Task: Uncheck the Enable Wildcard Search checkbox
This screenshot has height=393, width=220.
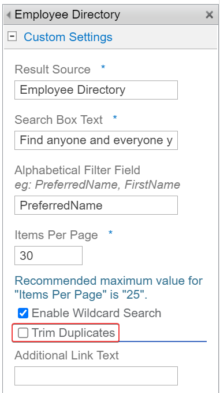Action: click(23, 313)
